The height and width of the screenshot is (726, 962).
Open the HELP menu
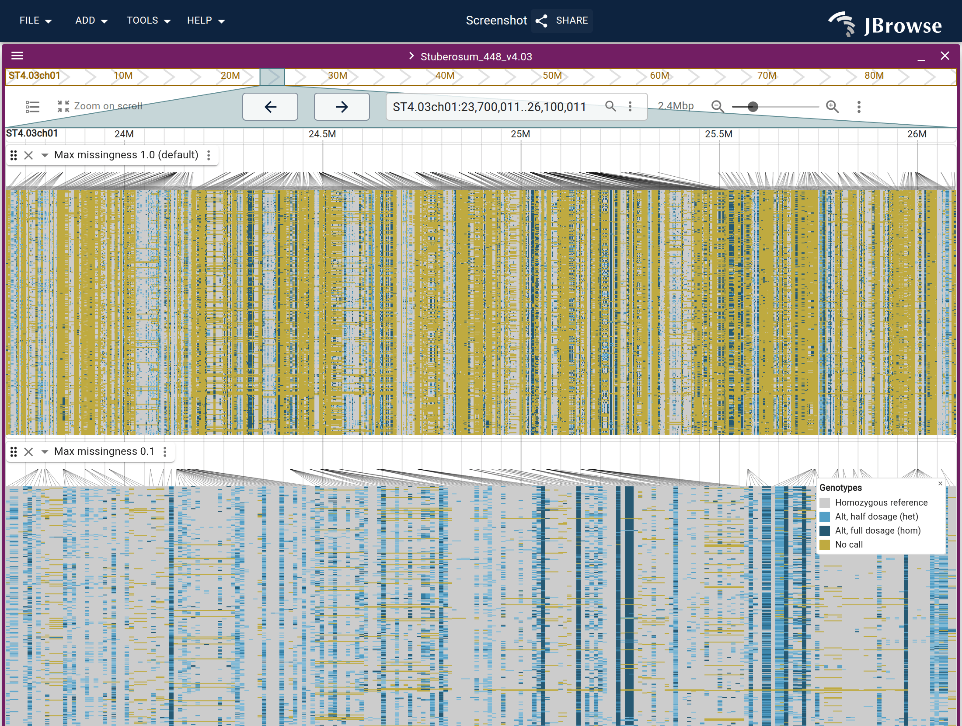click(206, 21)
